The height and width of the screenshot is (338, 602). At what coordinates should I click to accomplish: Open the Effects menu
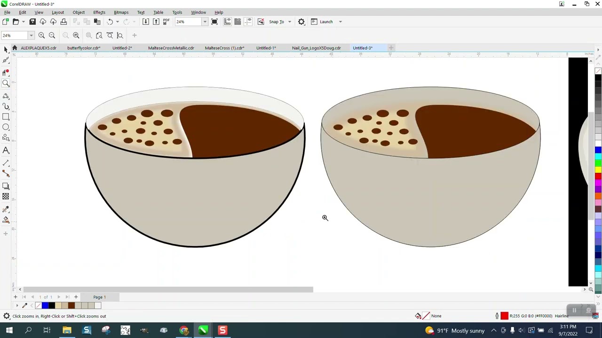tap(99, 12)
